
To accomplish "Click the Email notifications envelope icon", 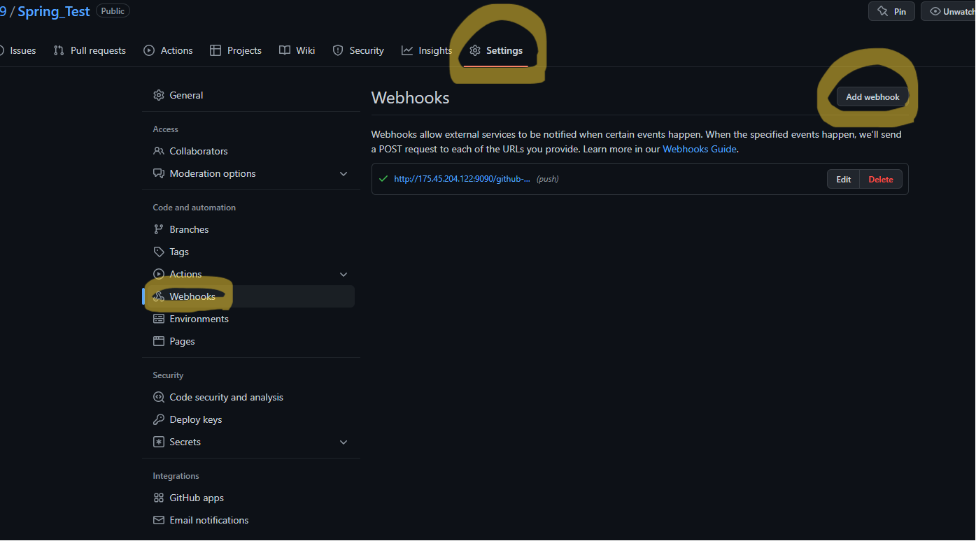I will pos(159,520).
